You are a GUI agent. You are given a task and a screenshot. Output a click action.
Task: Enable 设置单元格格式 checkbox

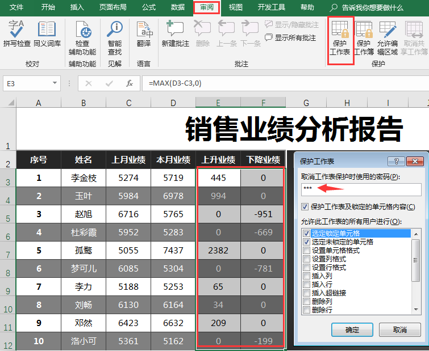point(306,250)
